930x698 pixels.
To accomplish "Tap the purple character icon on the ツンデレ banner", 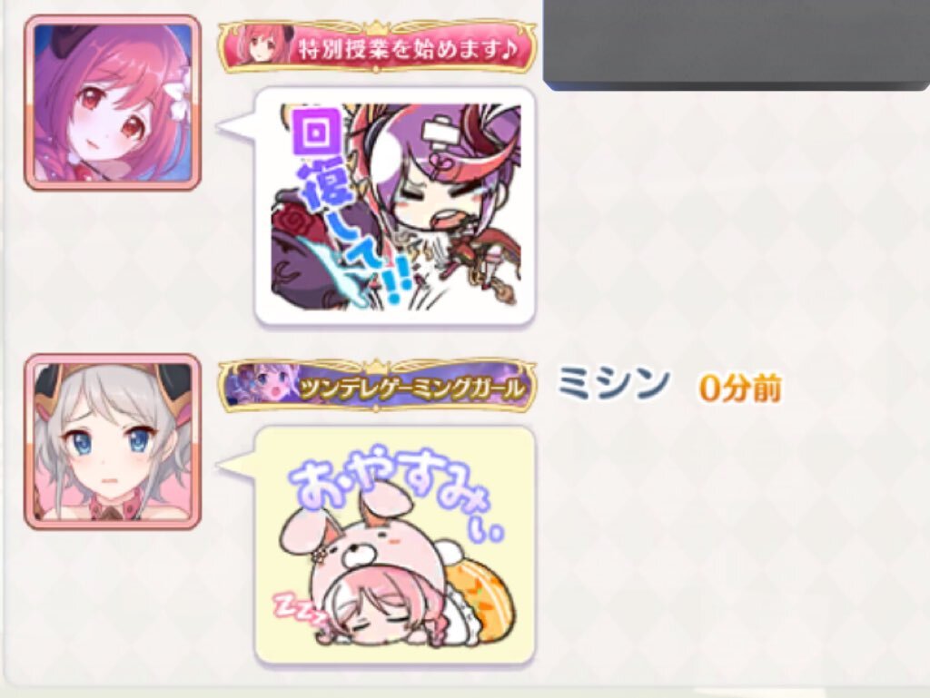I will (262, 388).
